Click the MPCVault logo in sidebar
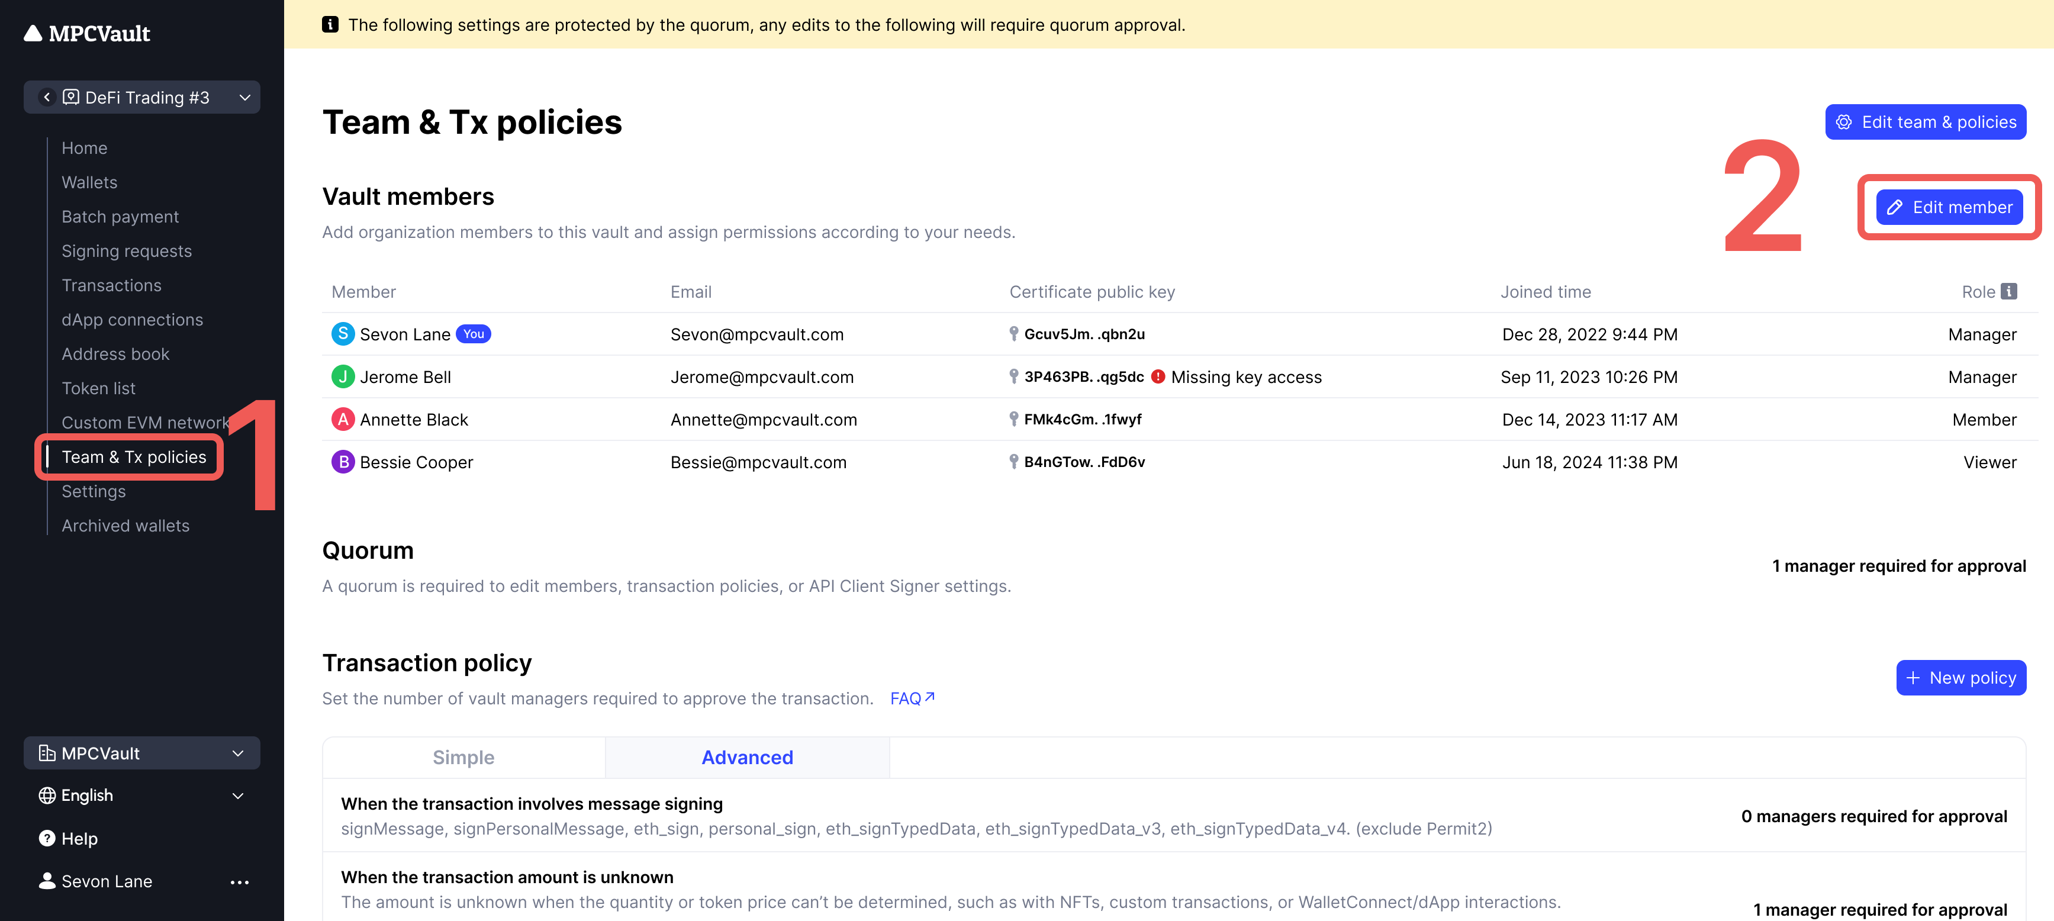 pos(88,34)
